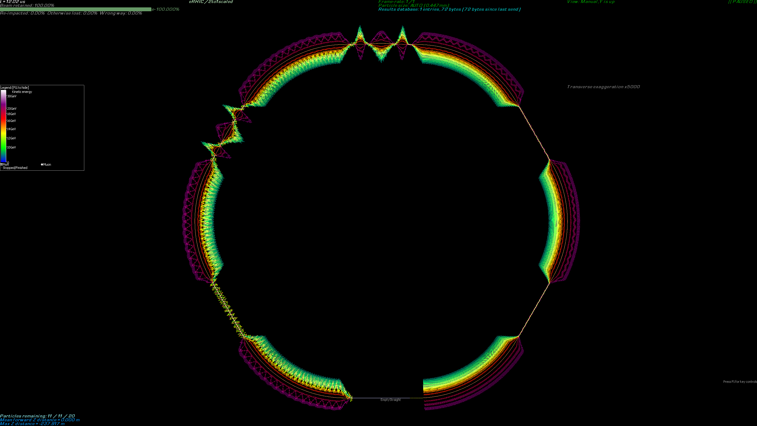Click the Stopped/Finished dot marker in legend
The height and width of the screenshot is (426, 757).
tap(1, 168)
